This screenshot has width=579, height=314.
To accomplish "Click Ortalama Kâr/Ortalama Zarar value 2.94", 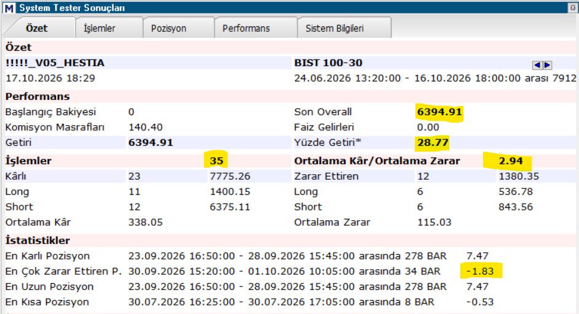I will click(x=511, y=161).
